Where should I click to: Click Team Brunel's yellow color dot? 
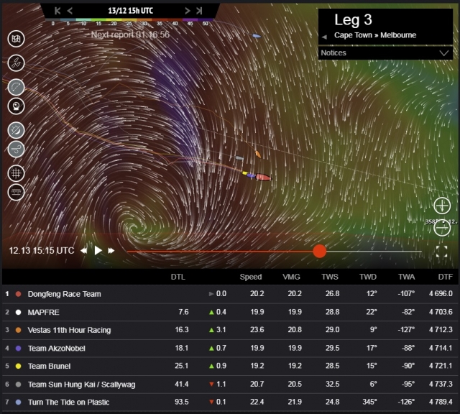(18, 367)
